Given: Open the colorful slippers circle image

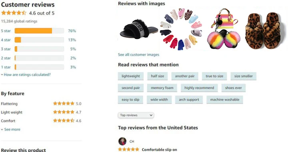Looking at the screenshot, I should click(x=181, y=29).
